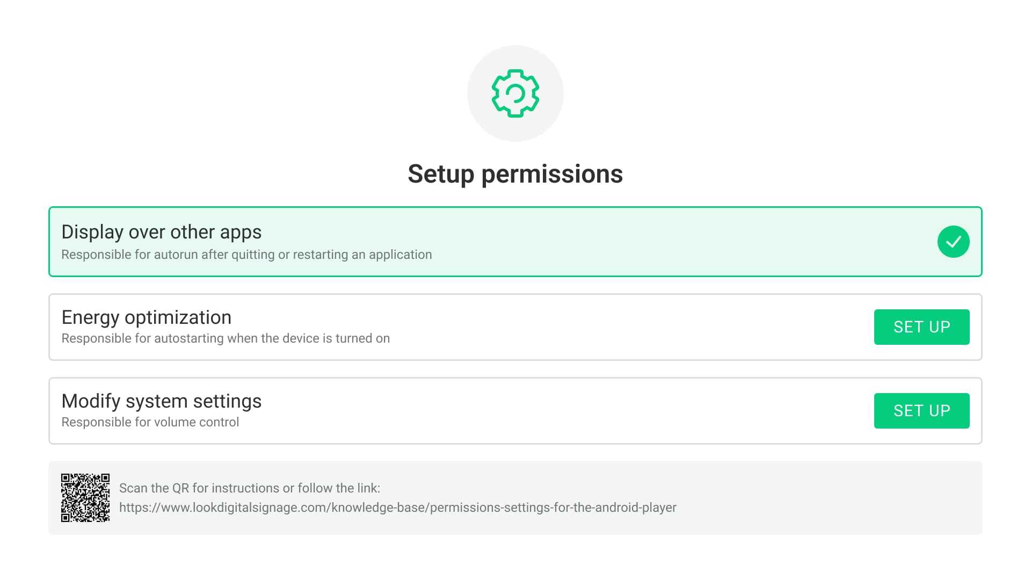The width and height of the screenshot is (1031, 580).
Task: Click empty space in the Energy optimization card
Action: (x=618, y=327)
